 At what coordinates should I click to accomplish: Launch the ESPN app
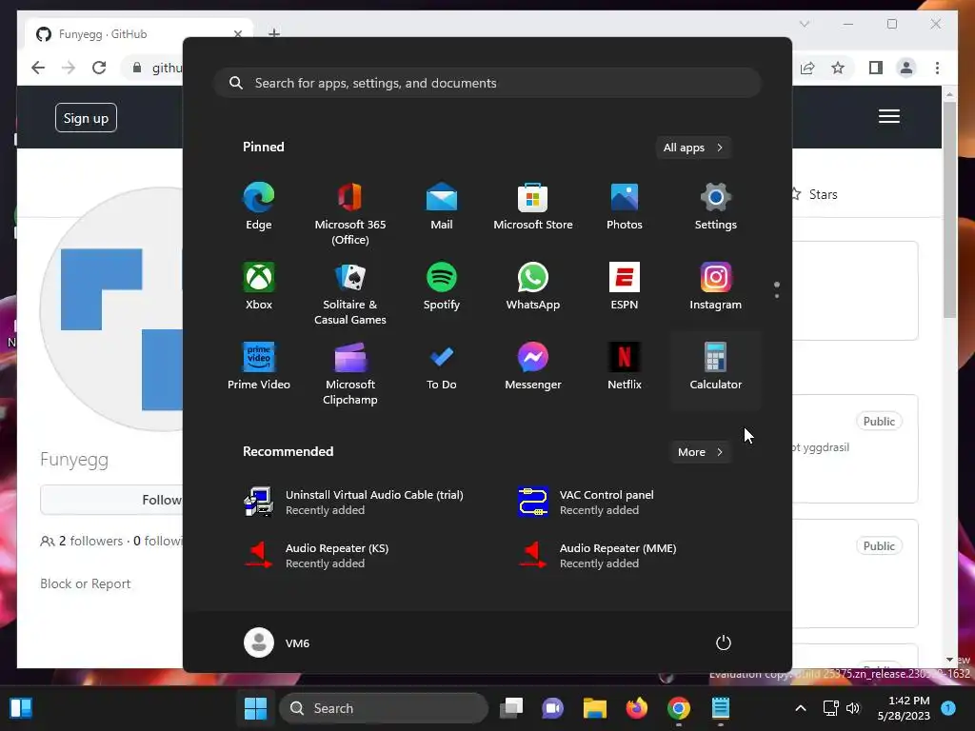coord(625,286)
